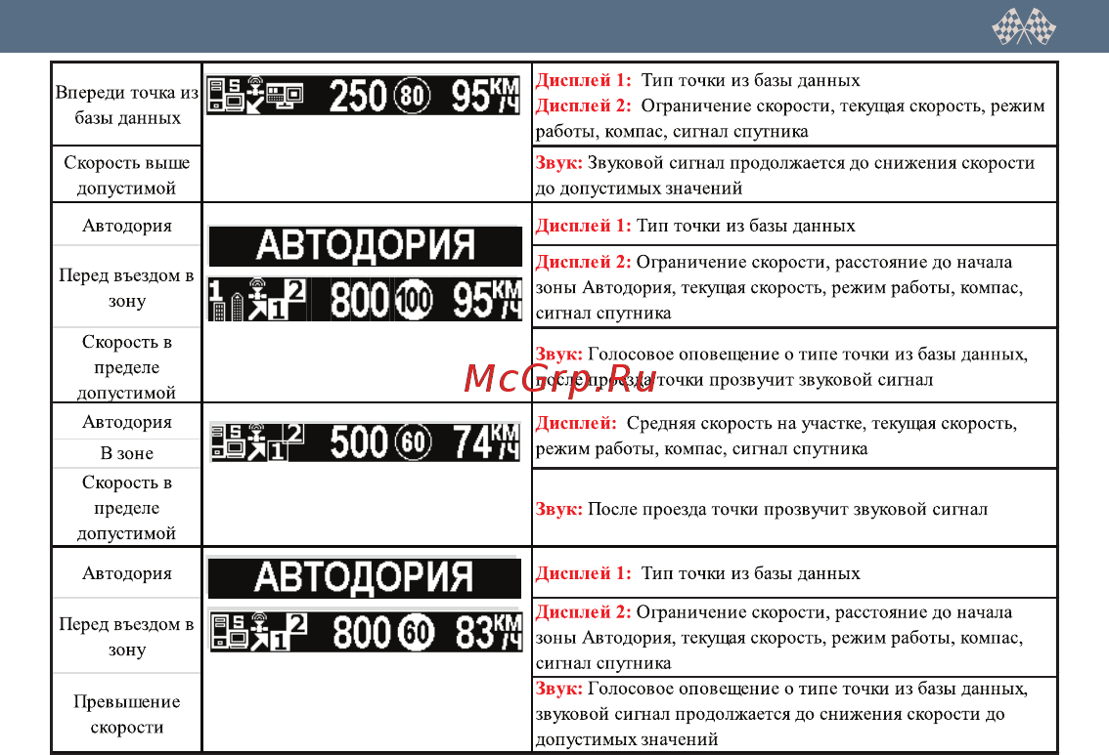Click "Перед въездом в зону" above "Превышение скорости"
This screenshot has height=755, width=1109.
click(127, 637)
